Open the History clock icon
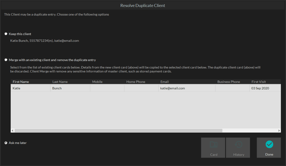The width and height of the screenshot is (286, 166). coord(239,145)
